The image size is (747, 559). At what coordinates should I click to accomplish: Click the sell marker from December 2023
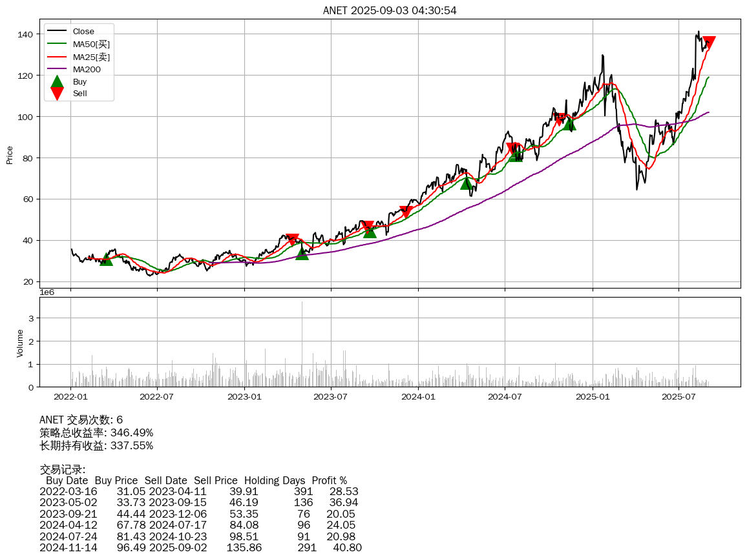coord(406,212)
